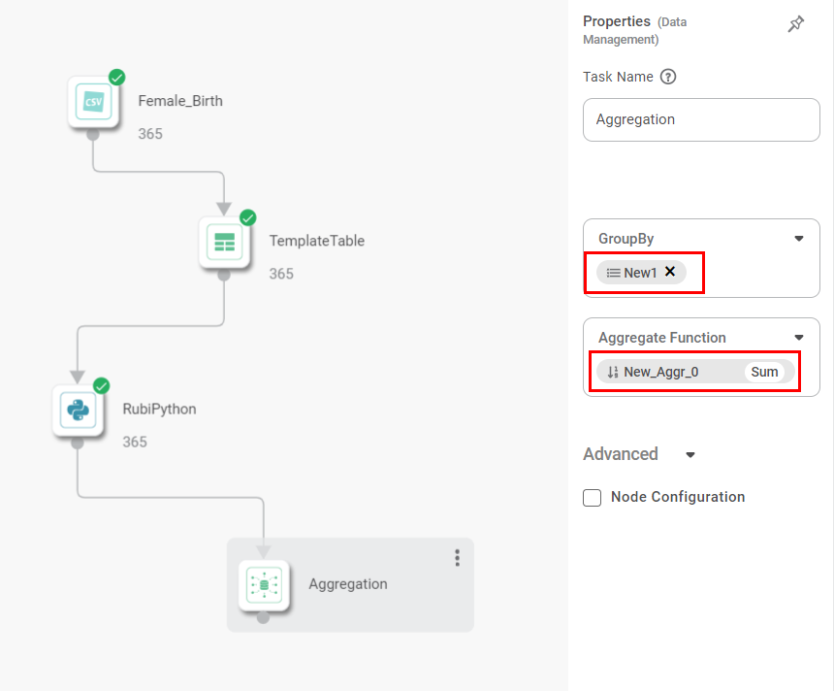Click the TemplateTable table node icon

pyautogui.click(x=225, y=240)
